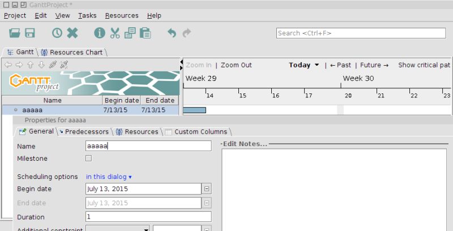The width and height of the screenshot is (453, 231).
Task: Switch to the Gantt tab
Action: (x=20, y=52)
